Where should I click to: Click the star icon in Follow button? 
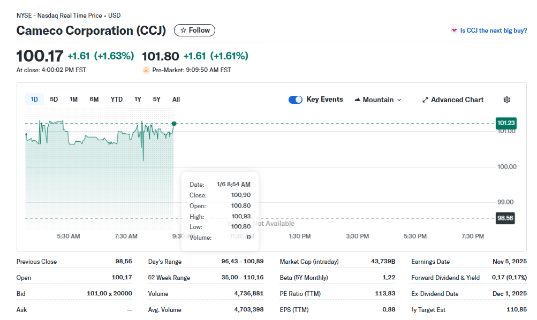tap(184, 31)
